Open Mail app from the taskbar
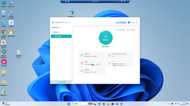The width and height of the screenshot is (190, 106). [117, 104]
